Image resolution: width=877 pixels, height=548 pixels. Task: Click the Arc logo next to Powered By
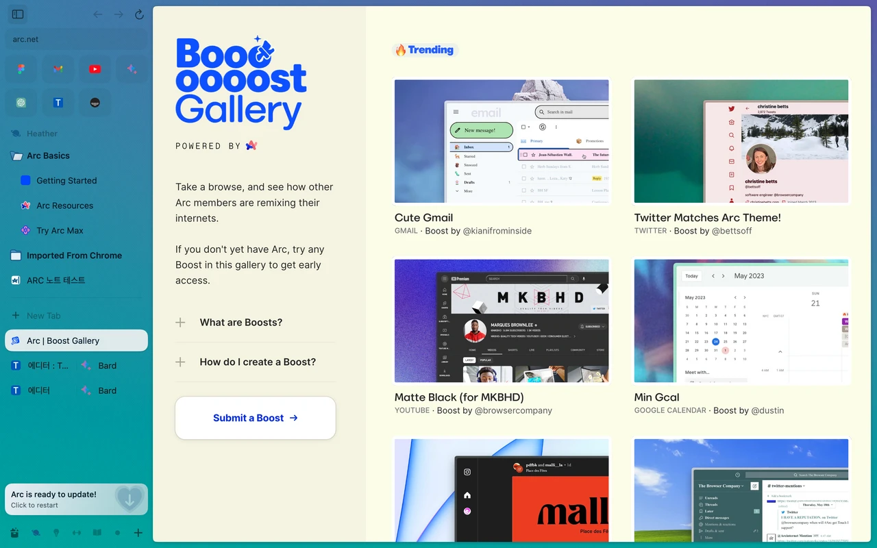point(251,145)
